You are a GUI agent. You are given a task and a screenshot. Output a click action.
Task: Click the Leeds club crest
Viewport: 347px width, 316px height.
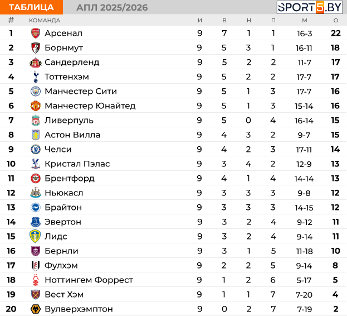pos(36,237)
